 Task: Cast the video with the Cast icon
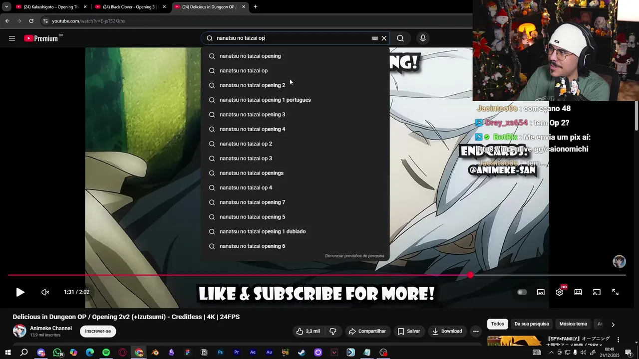[x=597, y=292]
